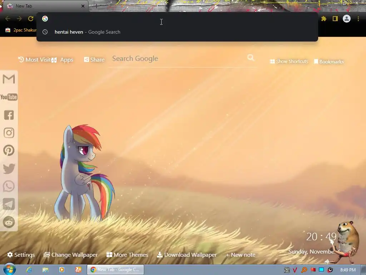The width and height of the screenshot is (366, 275).
Task: Open Windows Start orb
Action: 9,269
